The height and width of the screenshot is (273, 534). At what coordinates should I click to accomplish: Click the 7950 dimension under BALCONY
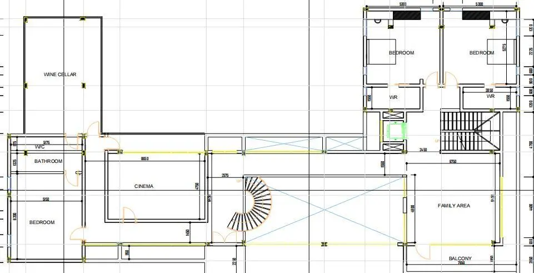pyautogui.click(x=461, y=263)
